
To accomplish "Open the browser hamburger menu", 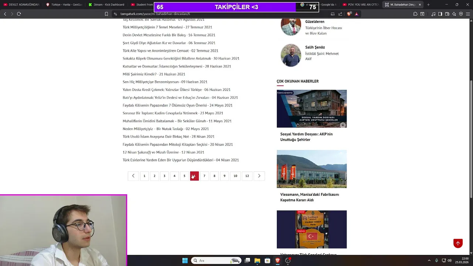I will 468,14.
